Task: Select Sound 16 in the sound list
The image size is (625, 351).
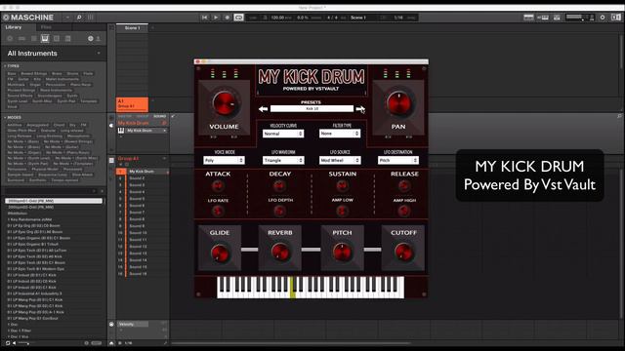Action: click(x=143, y=274)
